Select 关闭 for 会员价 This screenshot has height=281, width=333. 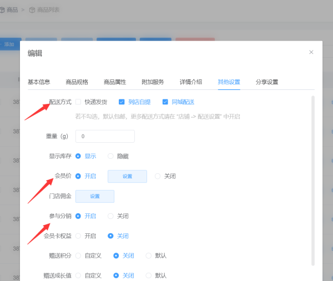[x=158, y=176]
